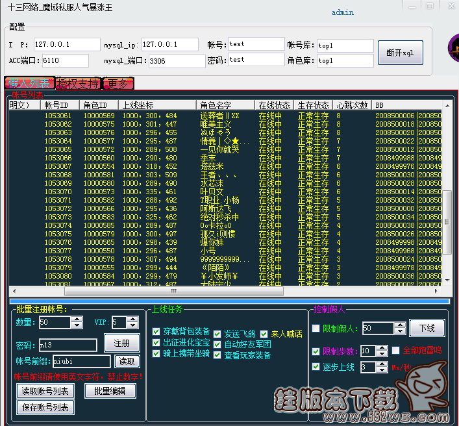Click the ACC端口 field showing 6110
459x426 pixels.
click(x=66, y=60)
